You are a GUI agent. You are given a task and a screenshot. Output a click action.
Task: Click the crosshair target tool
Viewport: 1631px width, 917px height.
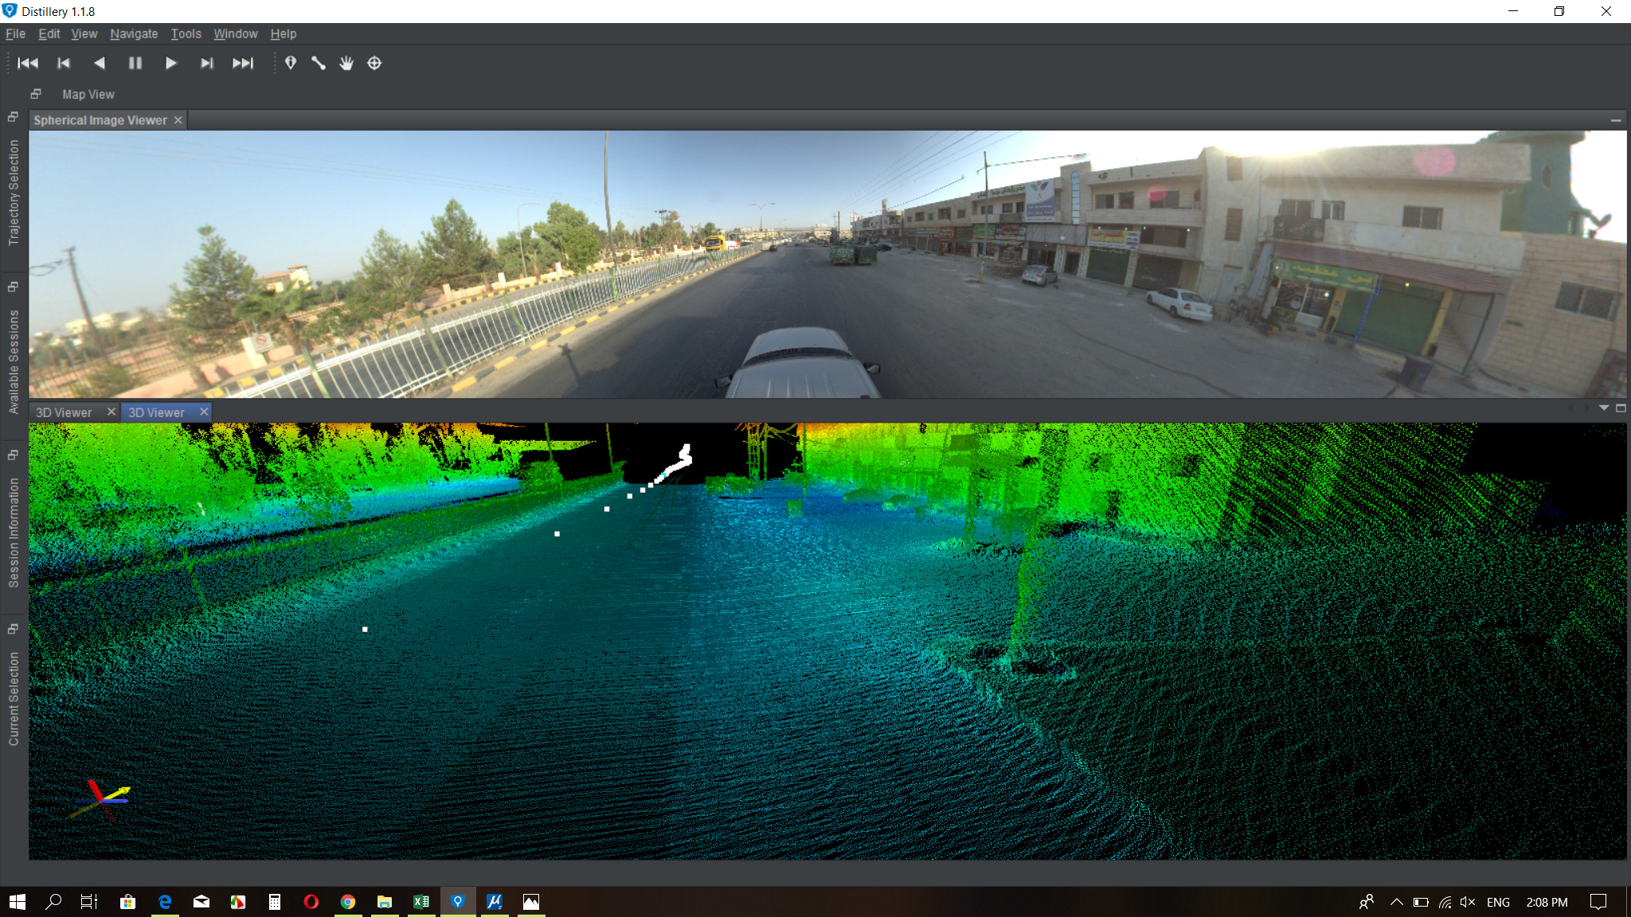pyautogui.click(x=374, y=63)
